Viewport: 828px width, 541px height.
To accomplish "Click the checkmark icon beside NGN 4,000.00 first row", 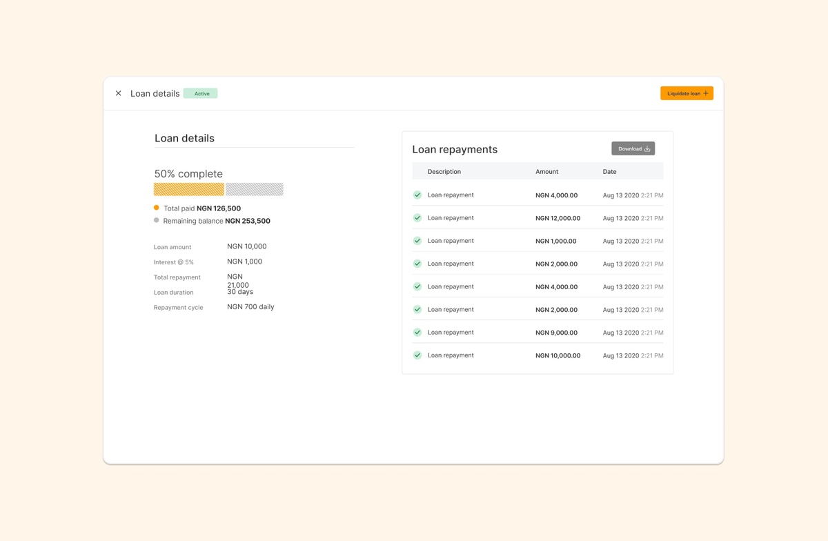I will pyautogui.click(x=417, y=195).
